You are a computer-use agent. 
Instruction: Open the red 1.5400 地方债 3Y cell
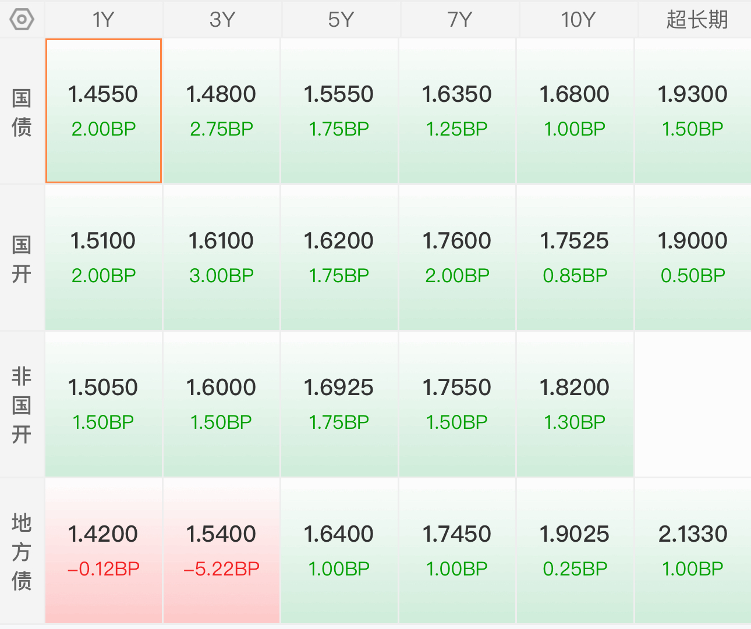(x=222, y=551)
